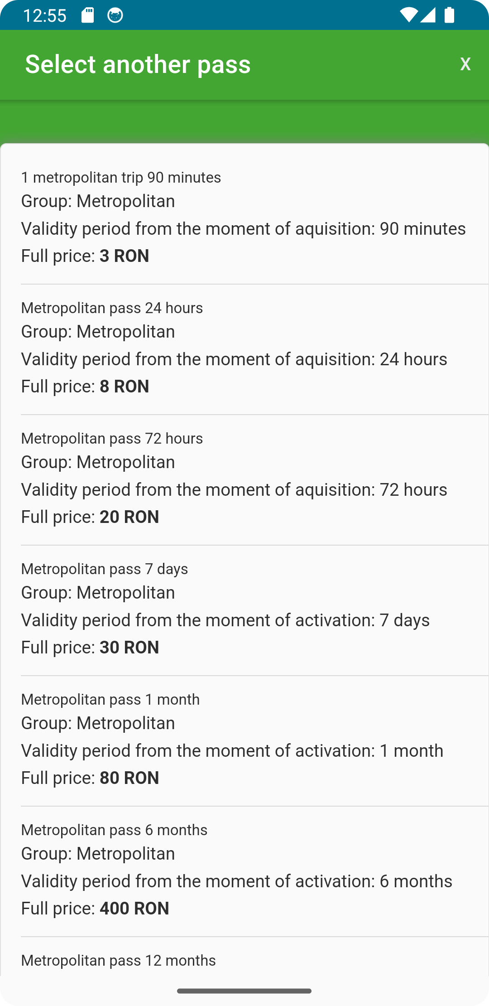This screenshot has width=489, height=1006.
Task: Tap the bottom navigation gesture handle
Action: 244,991
